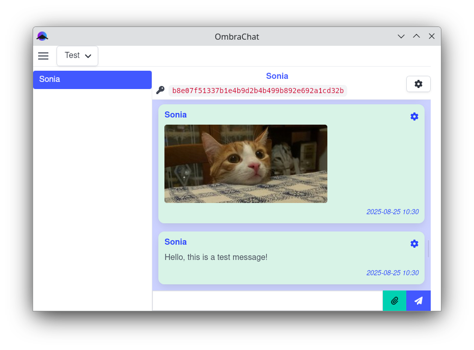
Task: Click the Sonia conversation header title
Action: (277, 76)
